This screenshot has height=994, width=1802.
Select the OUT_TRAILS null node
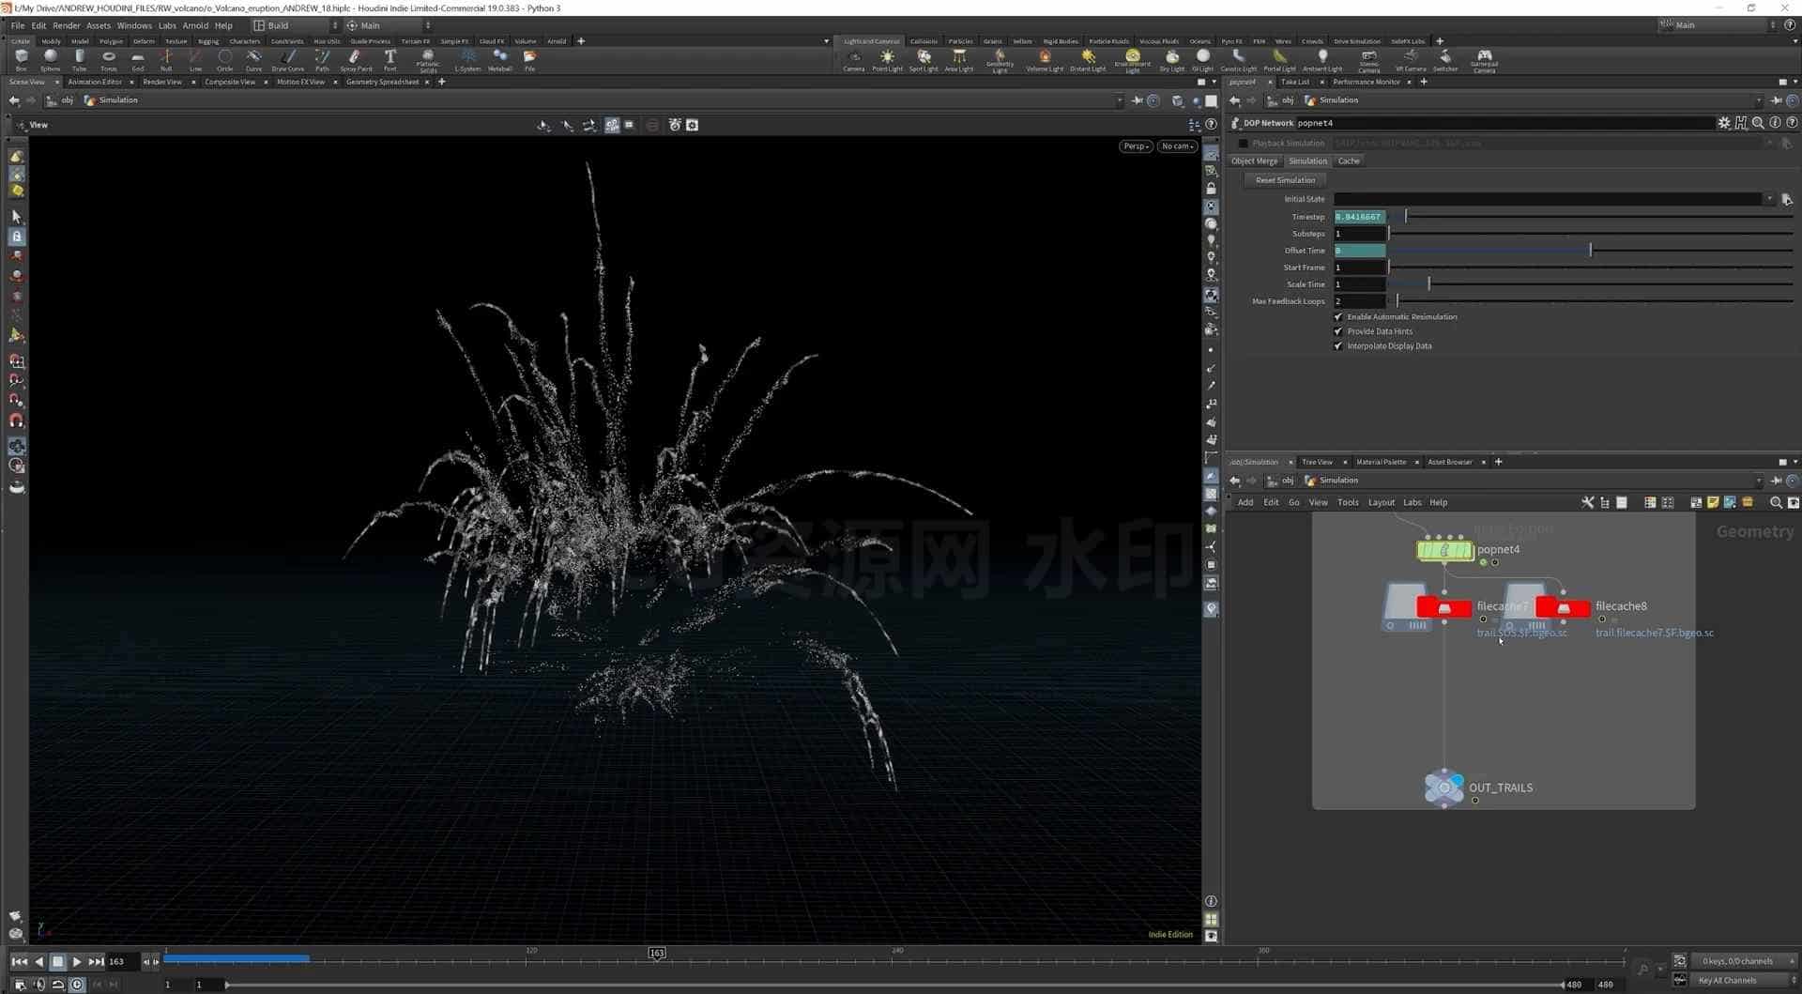[x=1443, y=788]
